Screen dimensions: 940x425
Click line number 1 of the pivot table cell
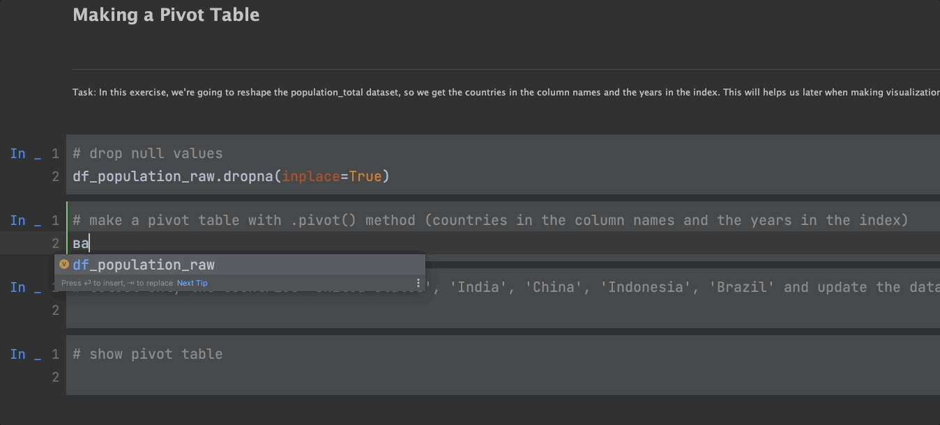[x=56, y=220]
